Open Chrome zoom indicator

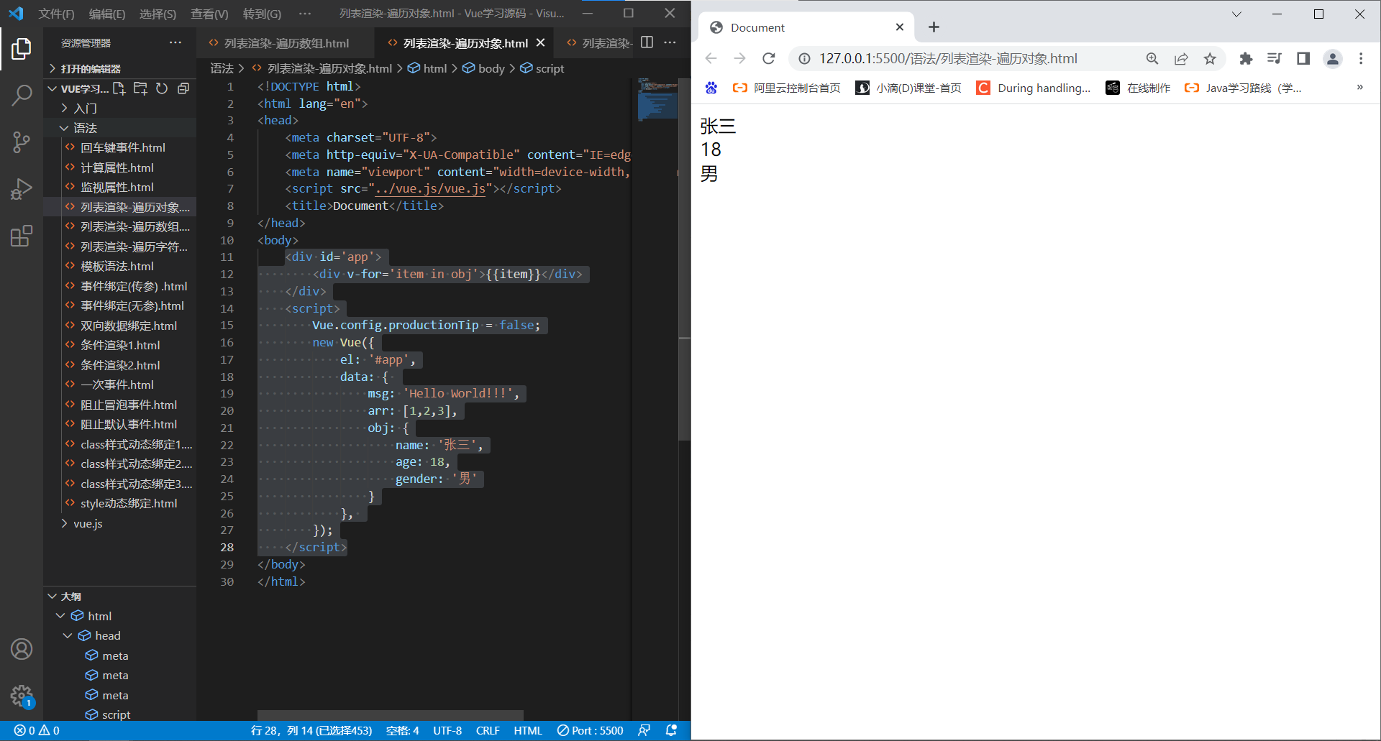pos(1152,59)
